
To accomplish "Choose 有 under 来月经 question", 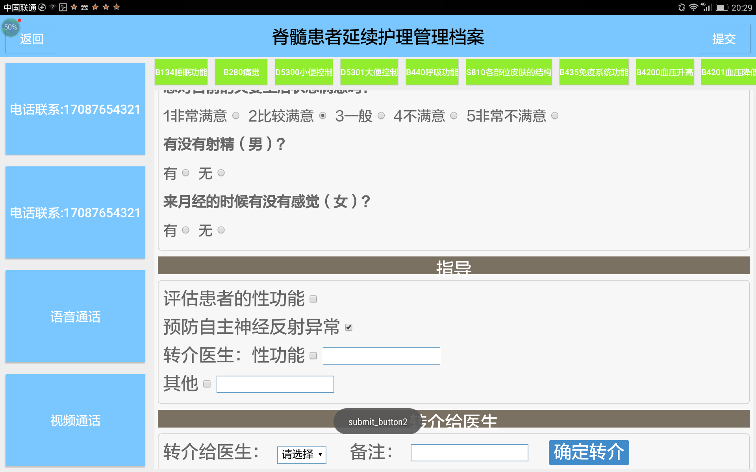I will pos(186,230).
